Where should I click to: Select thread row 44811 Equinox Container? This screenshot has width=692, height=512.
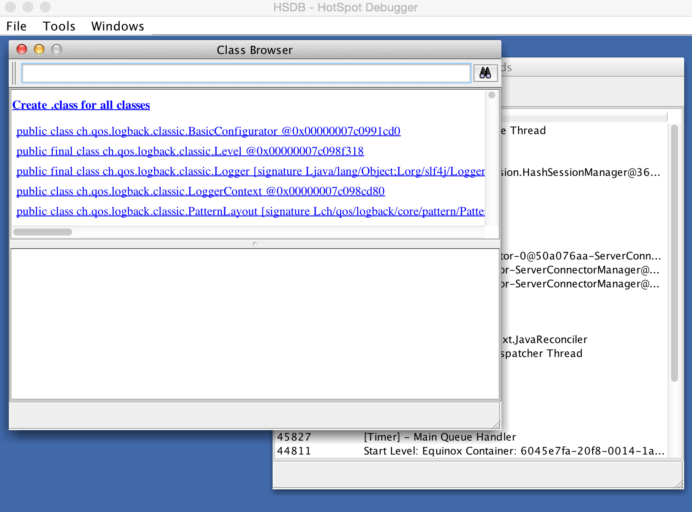pos(471,451)
